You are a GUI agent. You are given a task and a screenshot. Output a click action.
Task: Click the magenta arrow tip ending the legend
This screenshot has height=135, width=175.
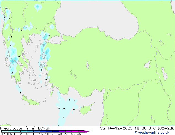89,132
